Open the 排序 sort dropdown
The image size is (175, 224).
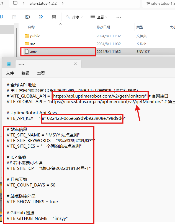[74, 17]
